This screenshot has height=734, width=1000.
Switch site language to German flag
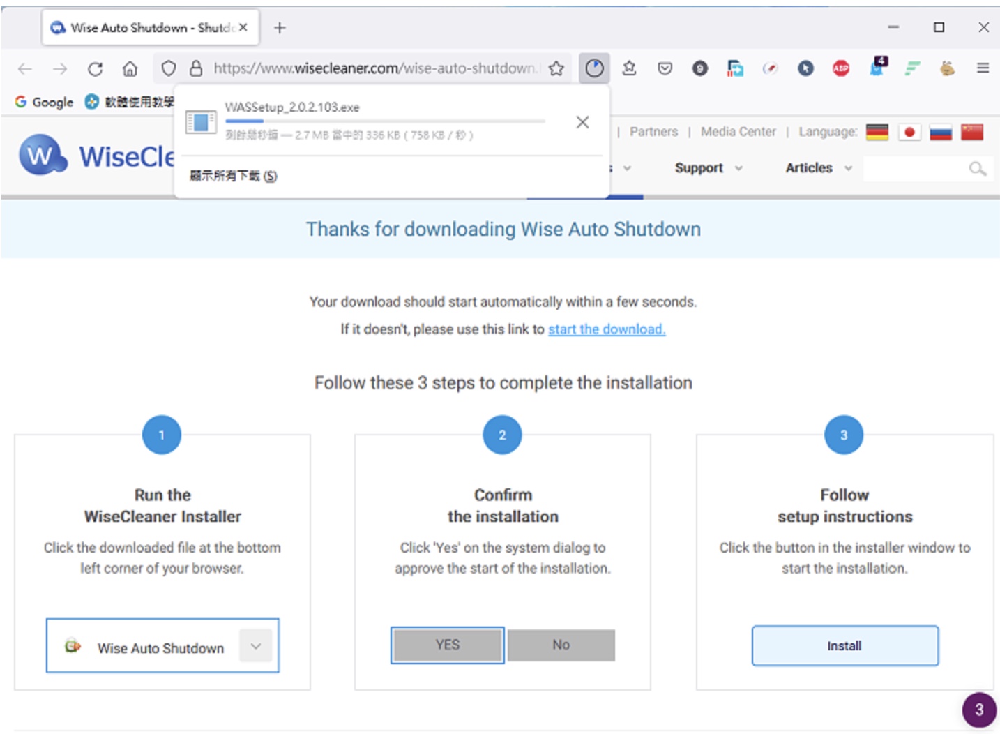(877, 132)
